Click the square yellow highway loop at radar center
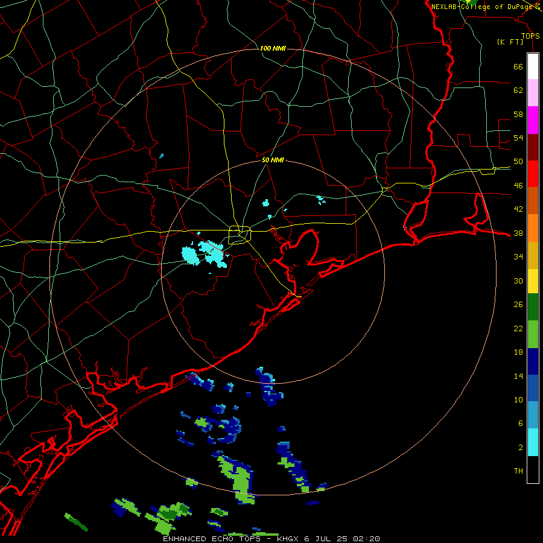The width and height of the screenshot is (543, 543). tap(240, 235)
